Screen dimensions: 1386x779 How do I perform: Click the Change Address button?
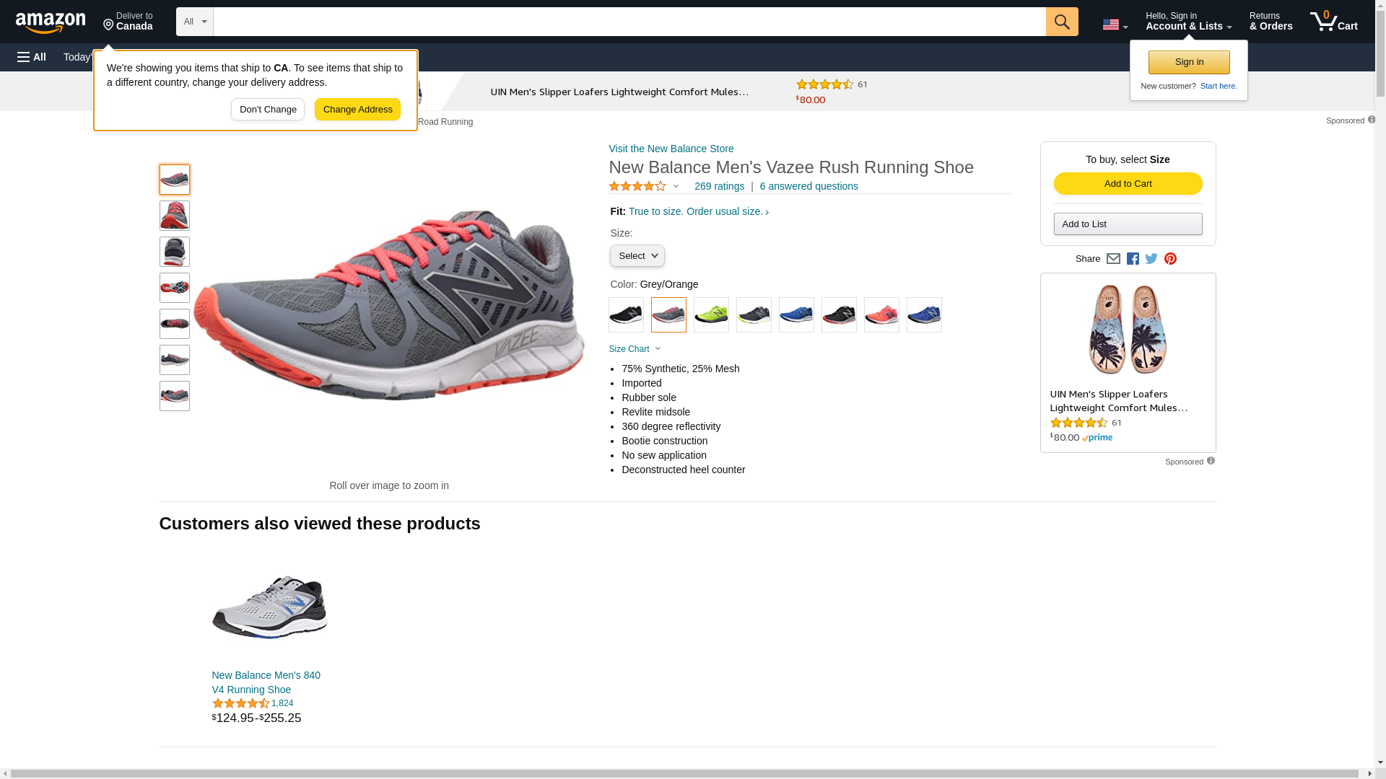357,110
